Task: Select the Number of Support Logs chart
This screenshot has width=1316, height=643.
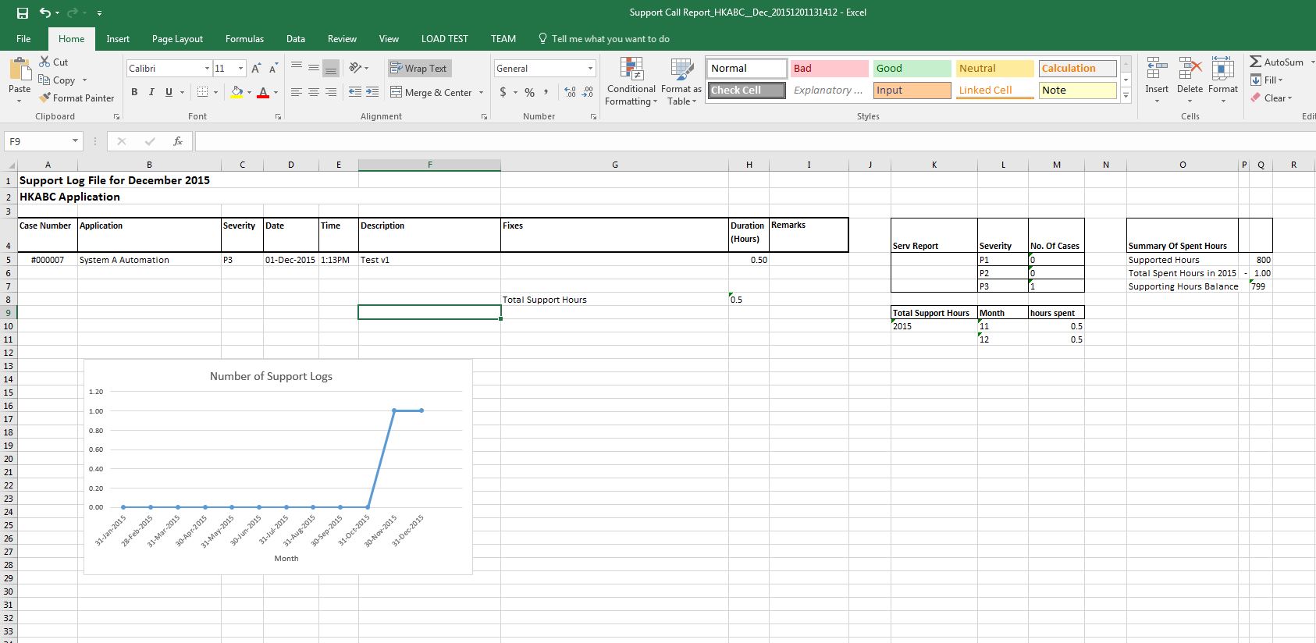Action: click(x=278, y=467)
